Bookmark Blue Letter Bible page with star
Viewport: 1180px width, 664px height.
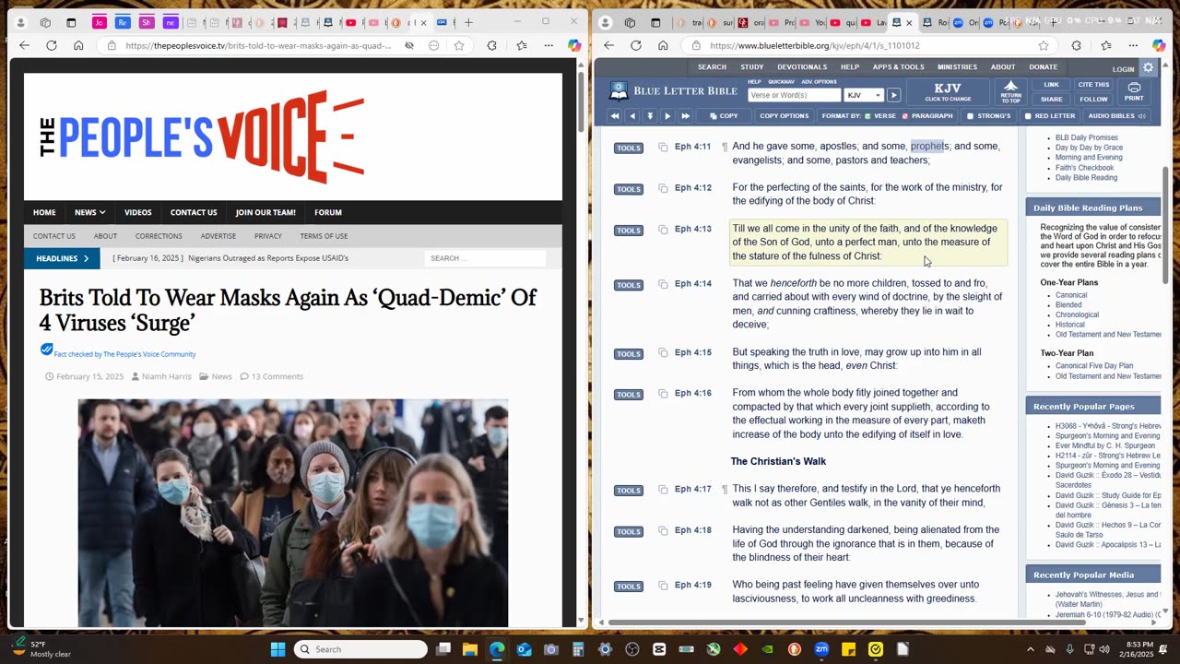tap(1044, 45)
